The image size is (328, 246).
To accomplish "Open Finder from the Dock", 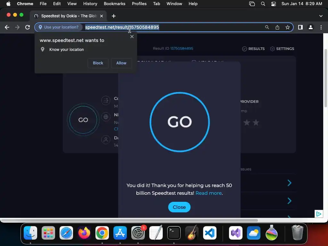I will (30, 233).
